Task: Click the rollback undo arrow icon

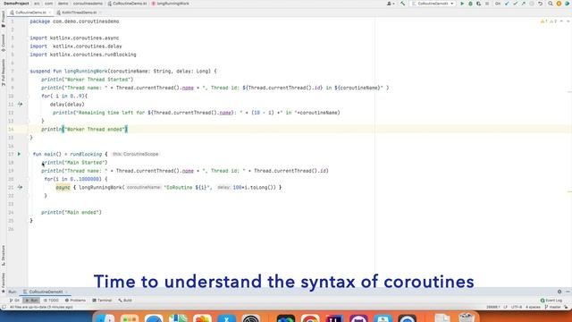Action: tap(540, 4)
